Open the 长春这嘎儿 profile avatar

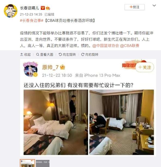[x=11, y=11]
